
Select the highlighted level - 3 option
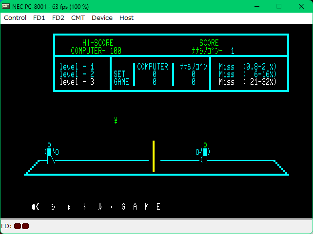tap(77, 82)
